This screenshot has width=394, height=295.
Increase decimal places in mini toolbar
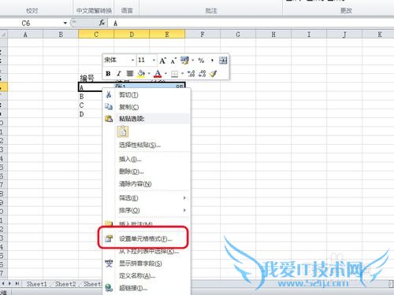(x=191, y=74)
